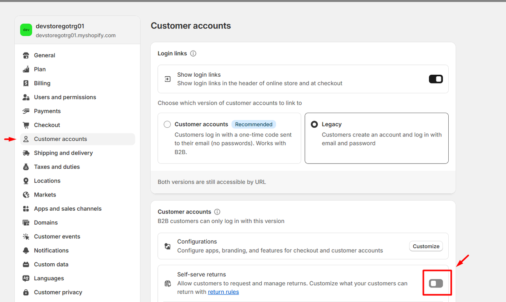Select the Legacy accounts radio option

(x=314, y=125)
